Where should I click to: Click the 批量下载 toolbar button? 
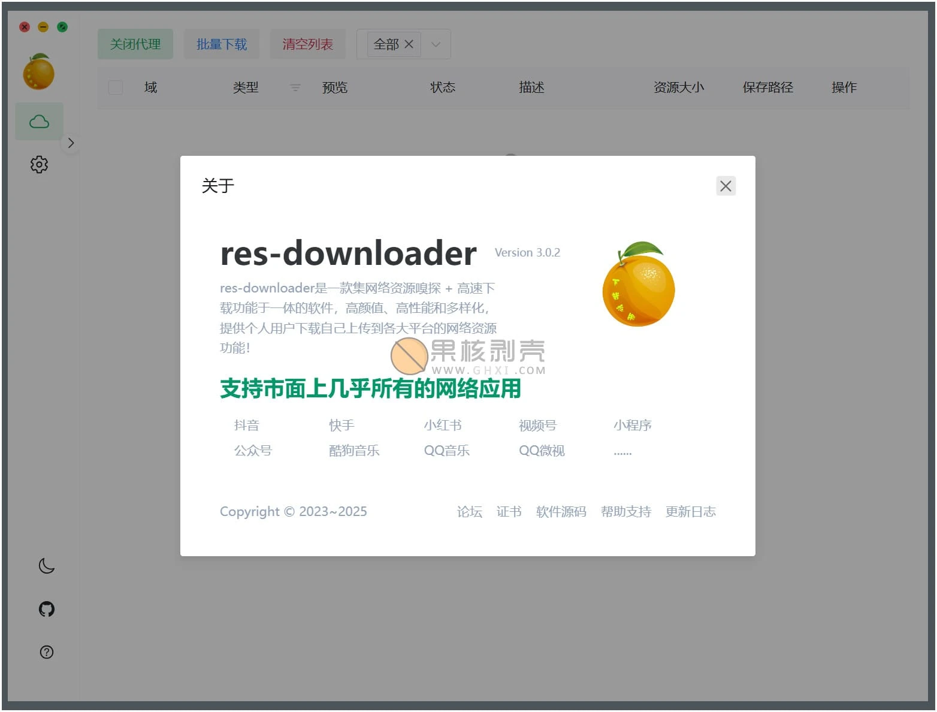click(x=221, y=44)
